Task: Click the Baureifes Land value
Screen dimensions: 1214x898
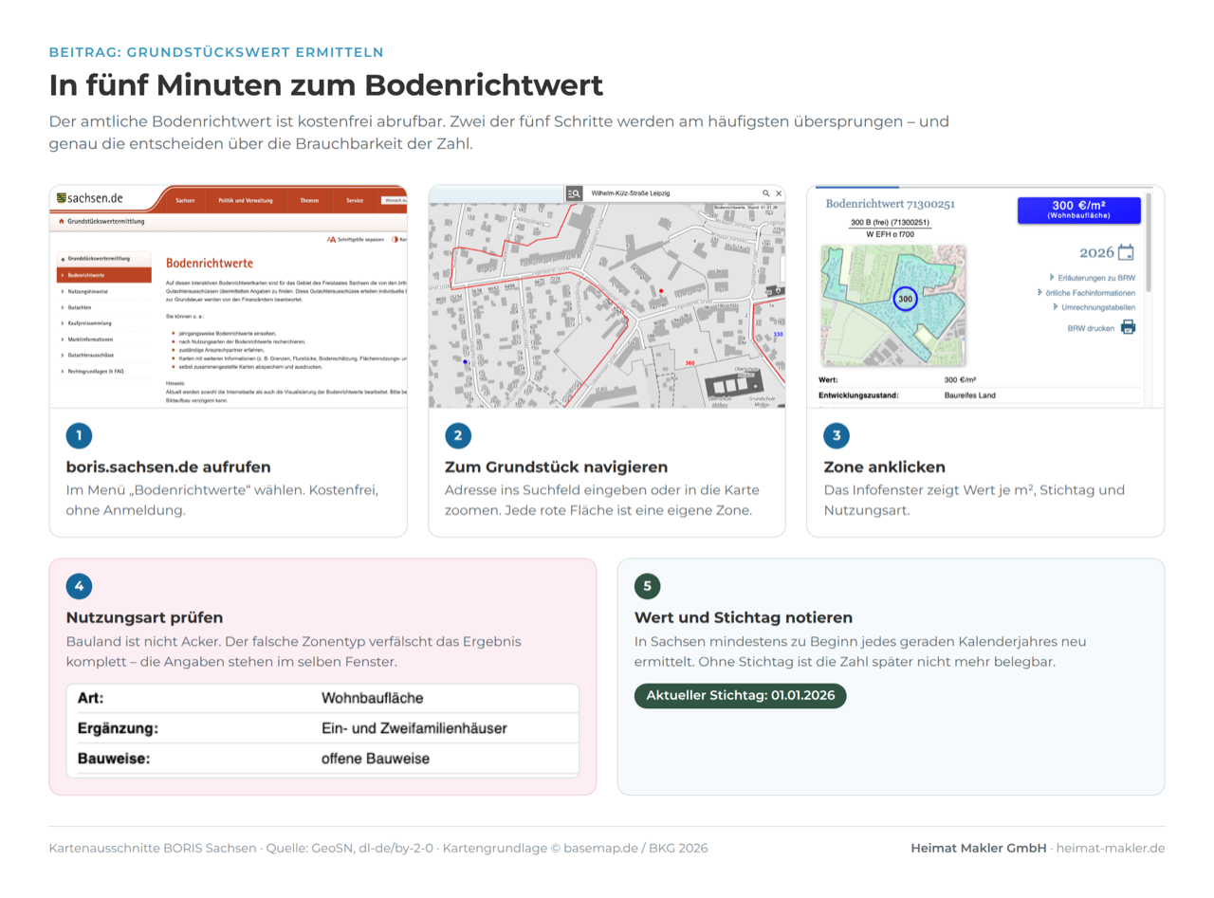Action: point(970,395)
